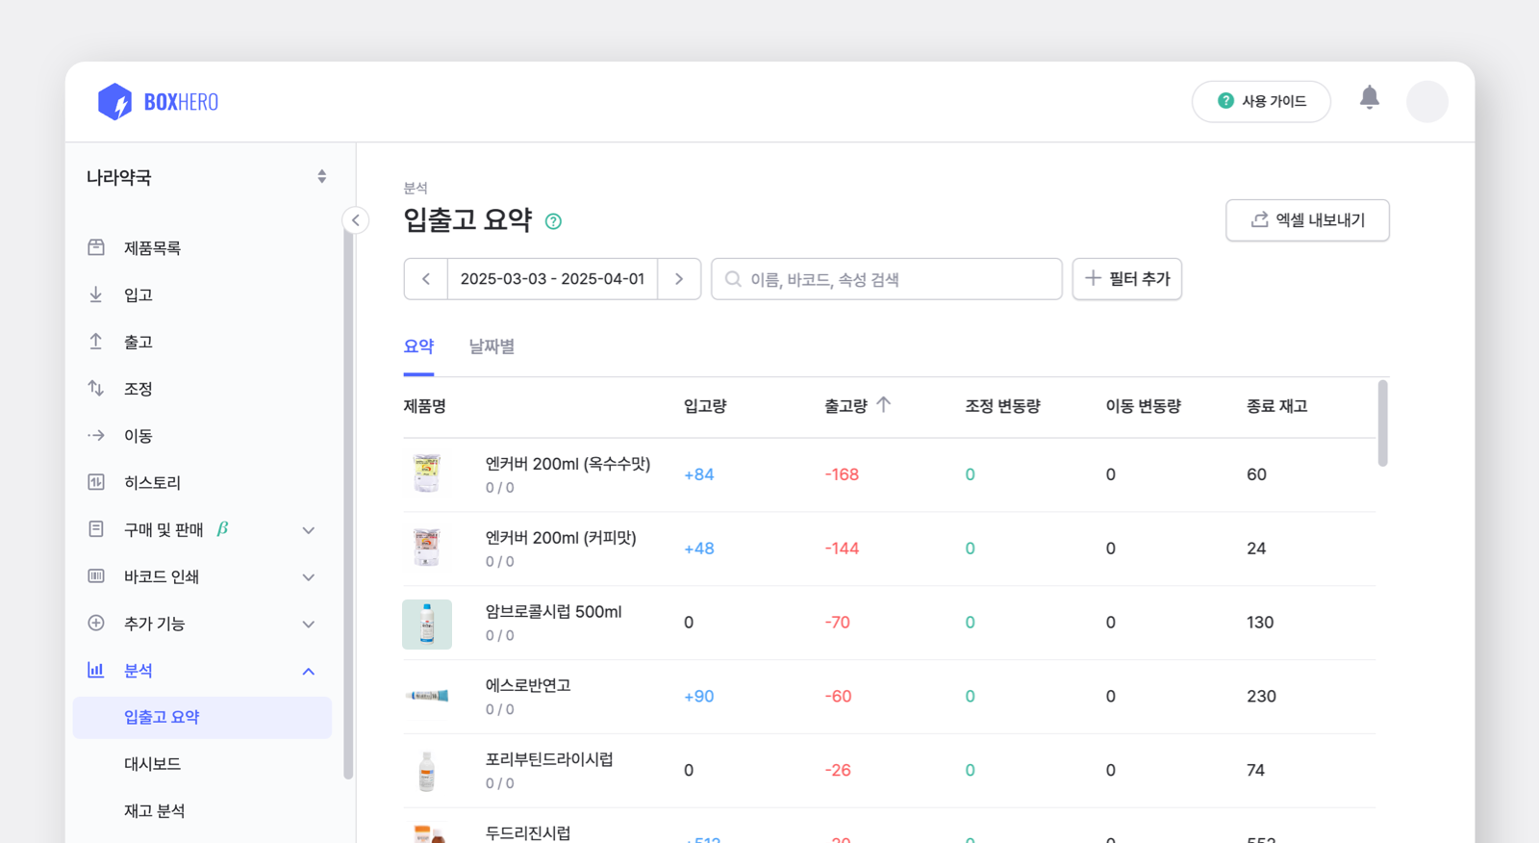Image resolution: width=1539 pixels, height=843 pixels.
Task: Click product name 포리부틴드라이시럽
Action: (549, 759)
